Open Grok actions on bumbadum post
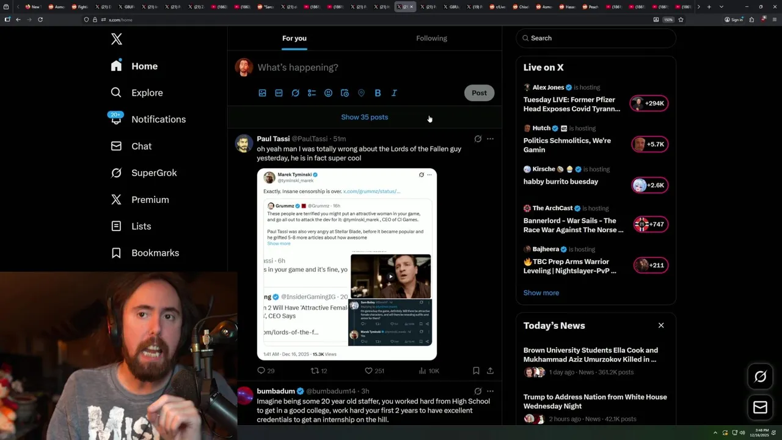Viewport: 782px width, 440px height. click(478, 391)
